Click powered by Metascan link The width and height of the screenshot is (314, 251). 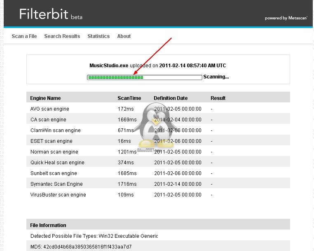click(x=286, y=18)
